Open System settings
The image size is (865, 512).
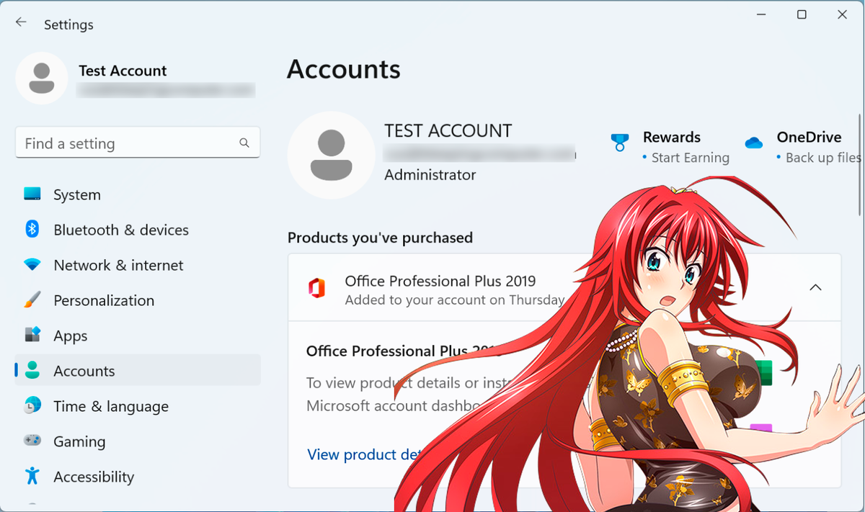[x=137, y=194]
